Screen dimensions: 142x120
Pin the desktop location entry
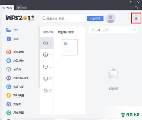tap(51, 79)
